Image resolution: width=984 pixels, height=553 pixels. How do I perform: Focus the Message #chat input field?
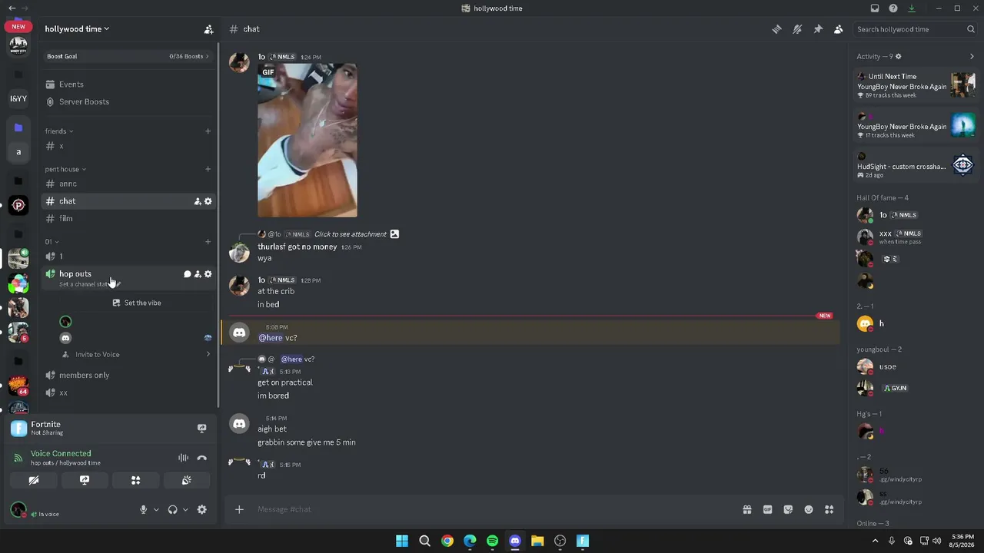click(492, 509)
